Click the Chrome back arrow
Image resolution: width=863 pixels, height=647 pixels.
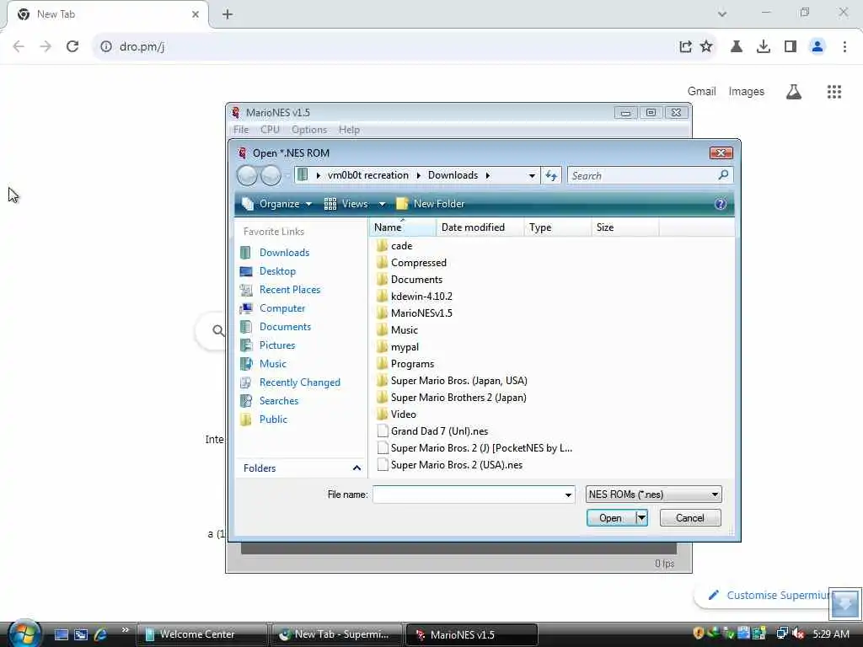[19, 47]
